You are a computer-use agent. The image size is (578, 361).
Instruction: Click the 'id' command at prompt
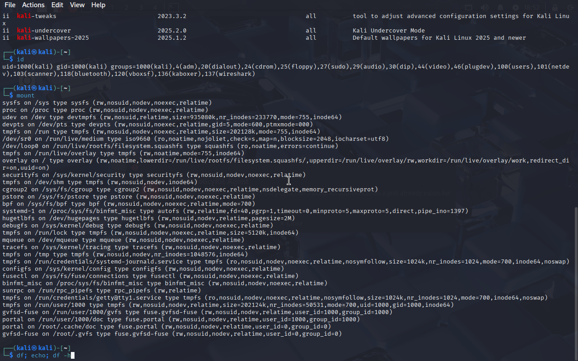20,60
